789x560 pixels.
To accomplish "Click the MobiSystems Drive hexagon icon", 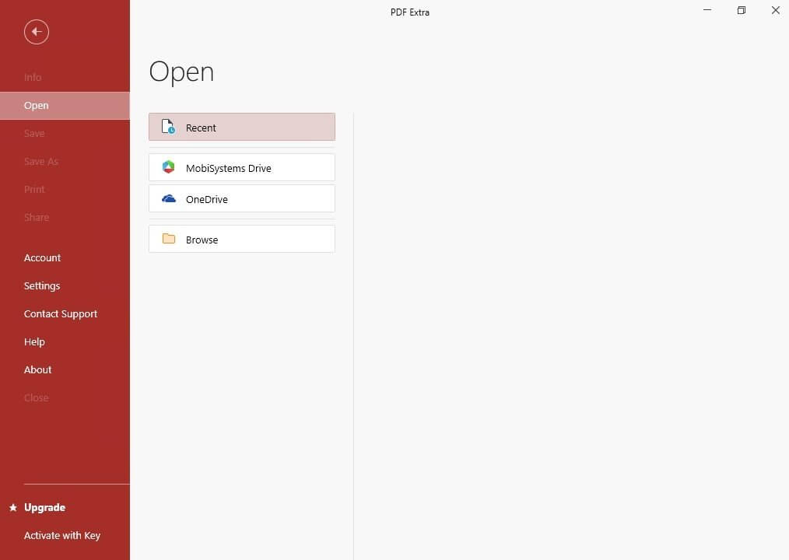I will pyautogui.click(x=168, y=167).
